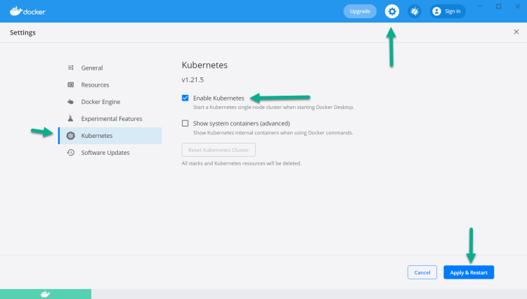Go to Software Updates section

tap(105, 153)
